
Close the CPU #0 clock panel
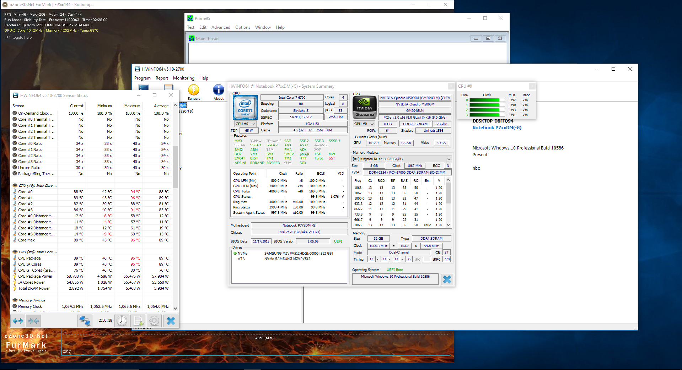pos(532,86)
